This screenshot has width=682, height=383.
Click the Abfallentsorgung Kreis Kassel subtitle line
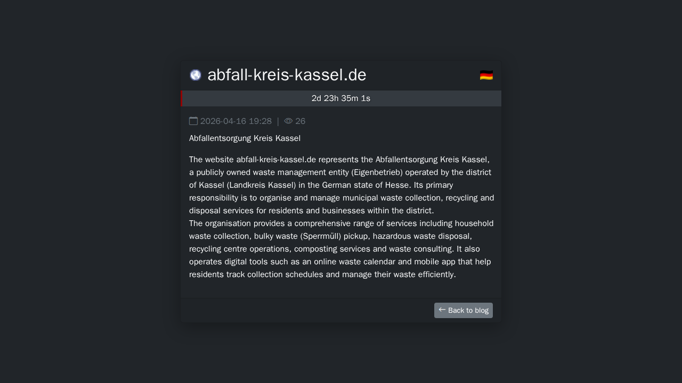[245, 138]
